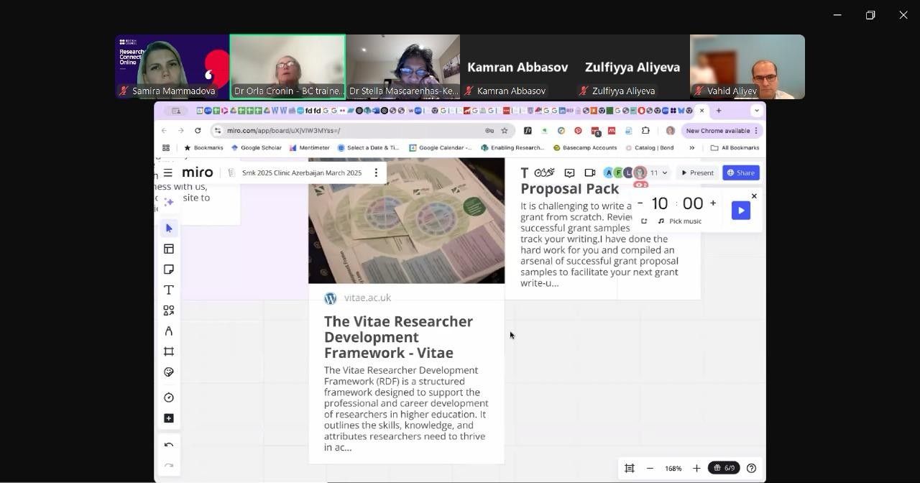The width and height of the screenshot is (920, 483).
Task: Select the Text tool in Miro toolbar
Action: coord(169,290)
